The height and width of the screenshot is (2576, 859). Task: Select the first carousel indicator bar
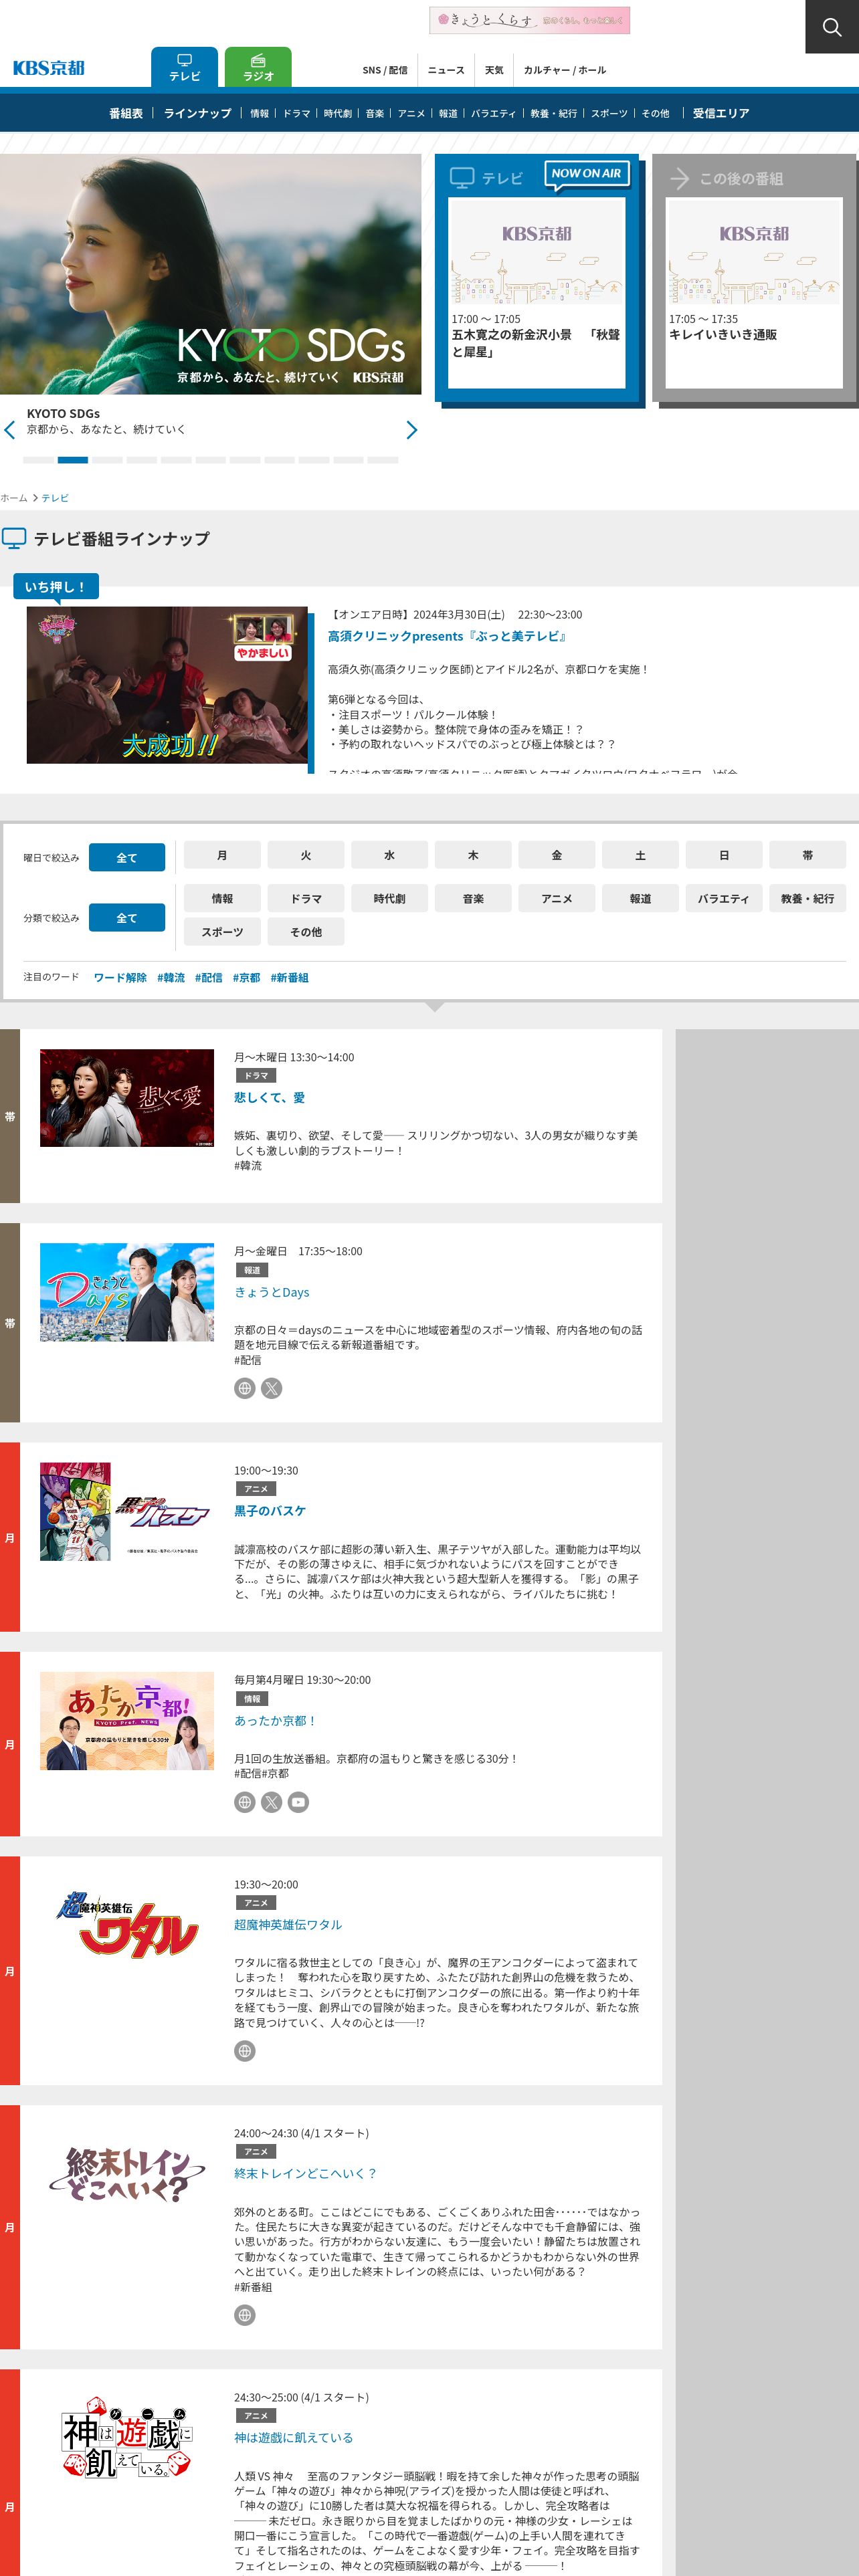click(x=38, y=460)
